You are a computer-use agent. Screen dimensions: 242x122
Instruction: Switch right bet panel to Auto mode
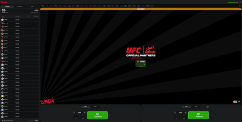coord(196,107)
